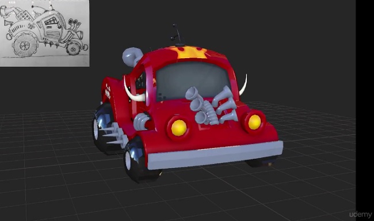Image resolution: width=374 pixels, height=221 pixels.
Task: Select the cluster of gray horns on hood
Action: pyautogui.click(x=212, y=105)
